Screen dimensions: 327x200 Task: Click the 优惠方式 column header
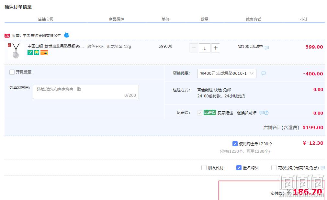(x=254, y=19)
